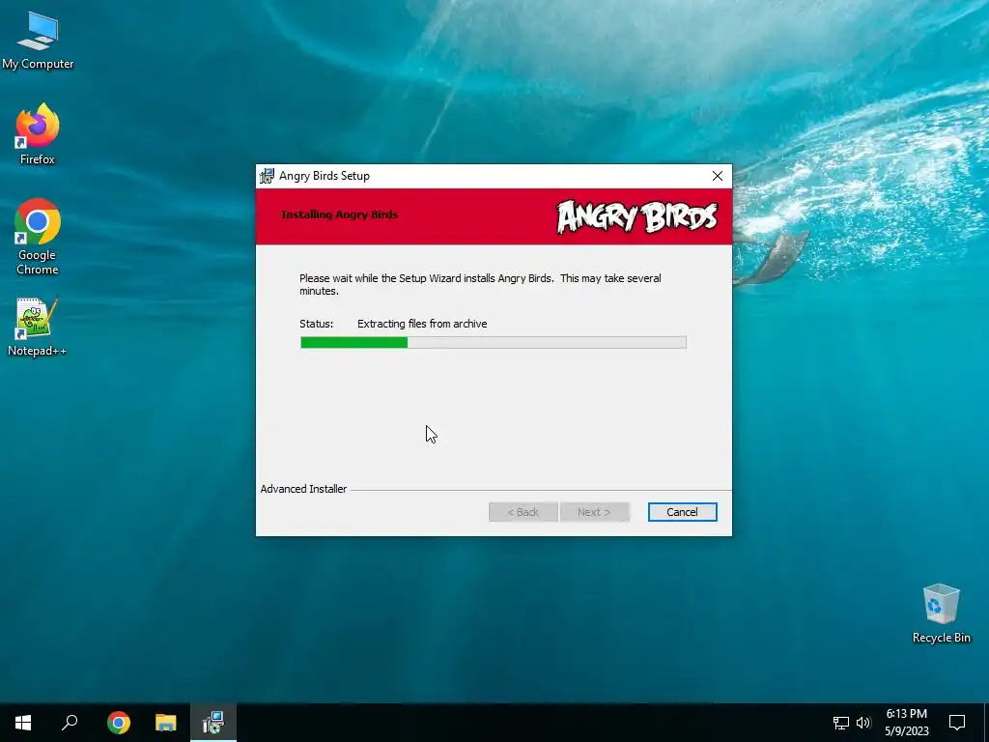This screenshot has width=989, height=742.
Task: Launch Firefox from the desktop
Action: pos(38,133)
